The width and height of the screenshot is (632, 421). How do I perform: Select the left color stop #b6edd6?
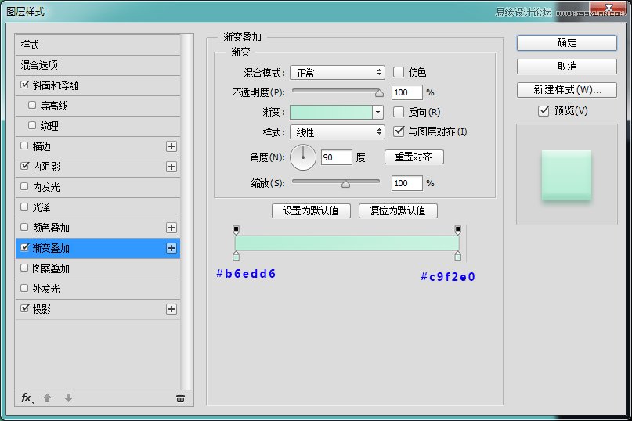coord(237,255)
